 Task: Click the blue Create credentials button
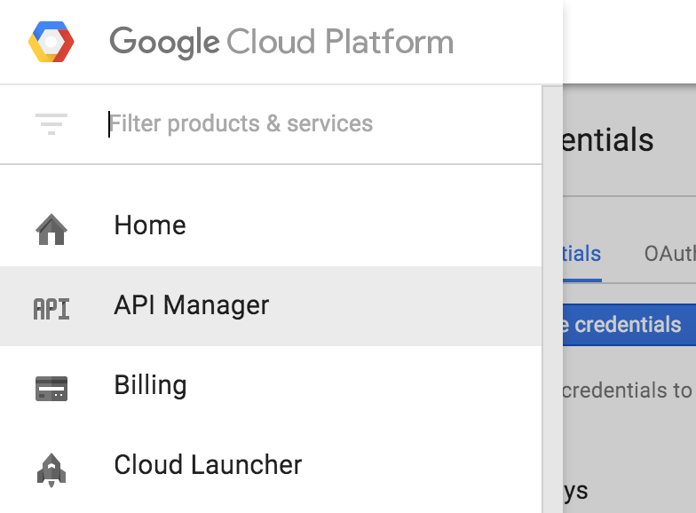tap(629, 325)
